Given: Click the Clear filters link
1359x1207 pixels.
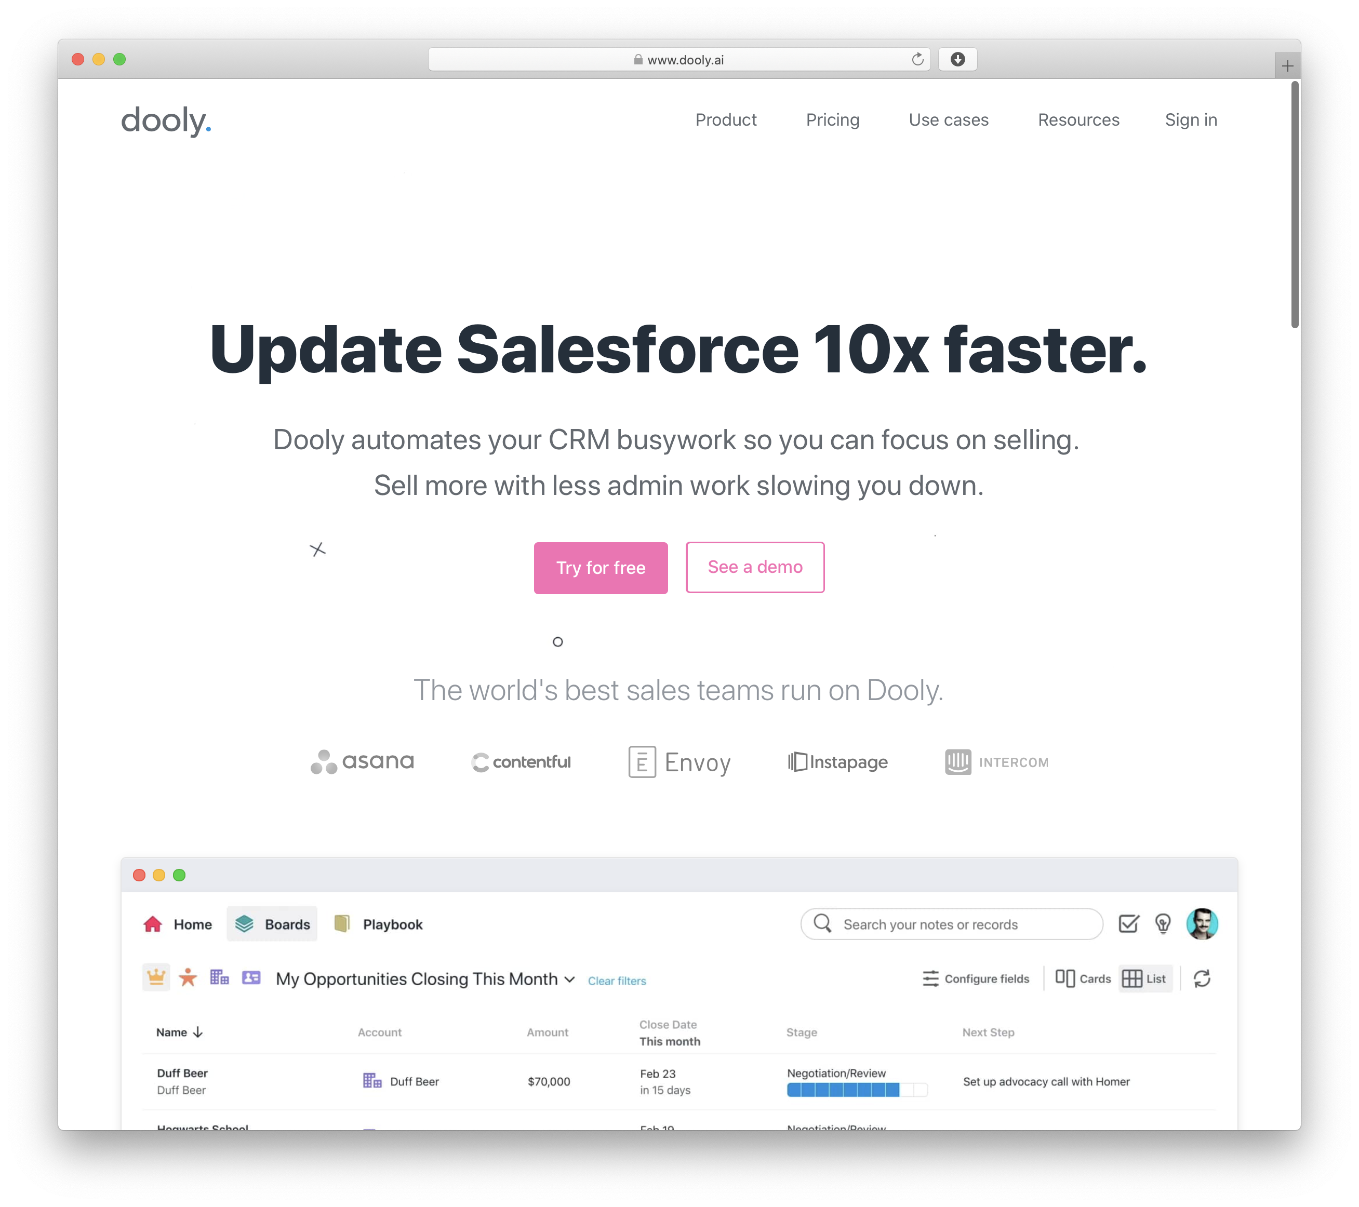Looking at the screenshot, I should pyautogui.click(x=617, y=981).
